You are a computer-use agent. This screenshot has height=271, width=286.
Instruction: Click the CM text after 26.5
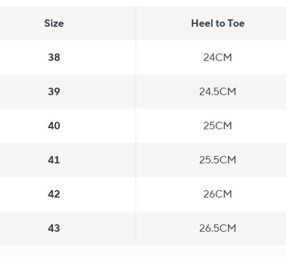click(x=228, y=228)
